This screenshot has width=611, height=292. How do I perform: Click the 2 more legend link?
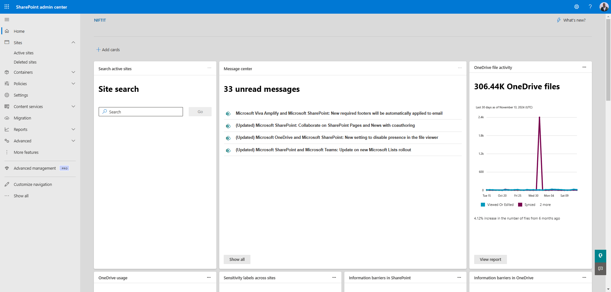coord(545,205)
